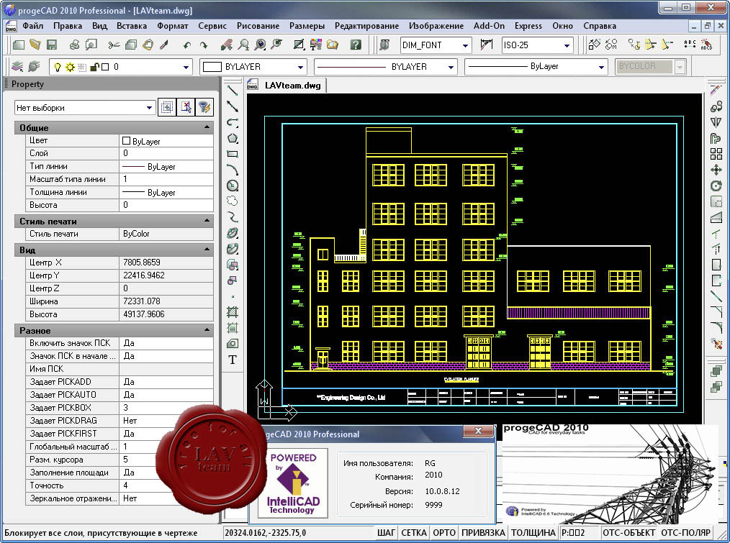The image size is (730, 543).
Task: Collapse the Стиль печати section
Action: pos(207,221)
